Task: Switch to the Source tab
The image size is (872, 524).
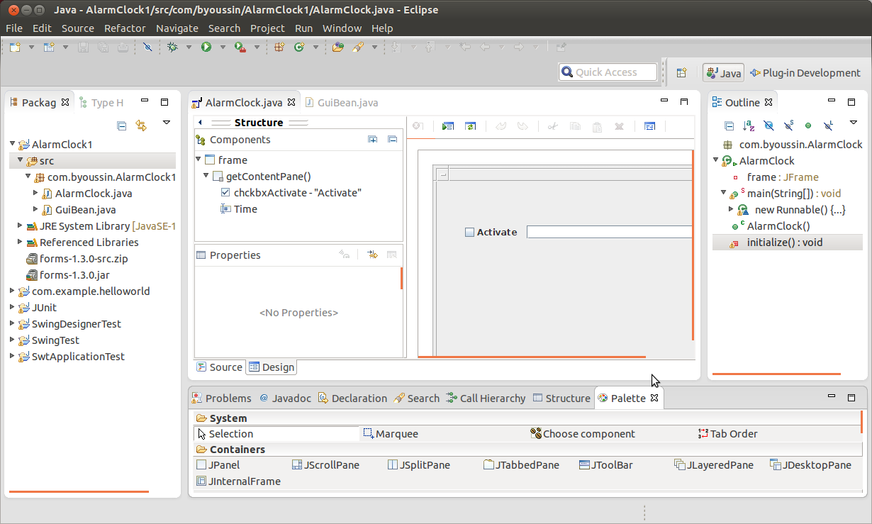Action: tap(220, 367)
